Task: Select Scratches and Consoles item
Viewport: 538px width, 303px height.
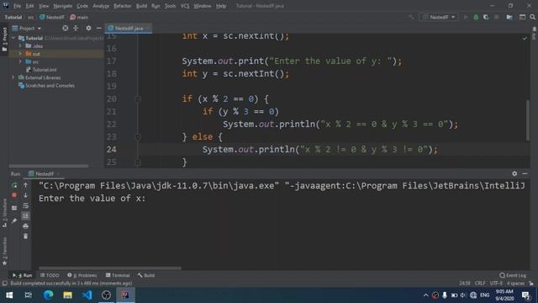Action: 46,86
